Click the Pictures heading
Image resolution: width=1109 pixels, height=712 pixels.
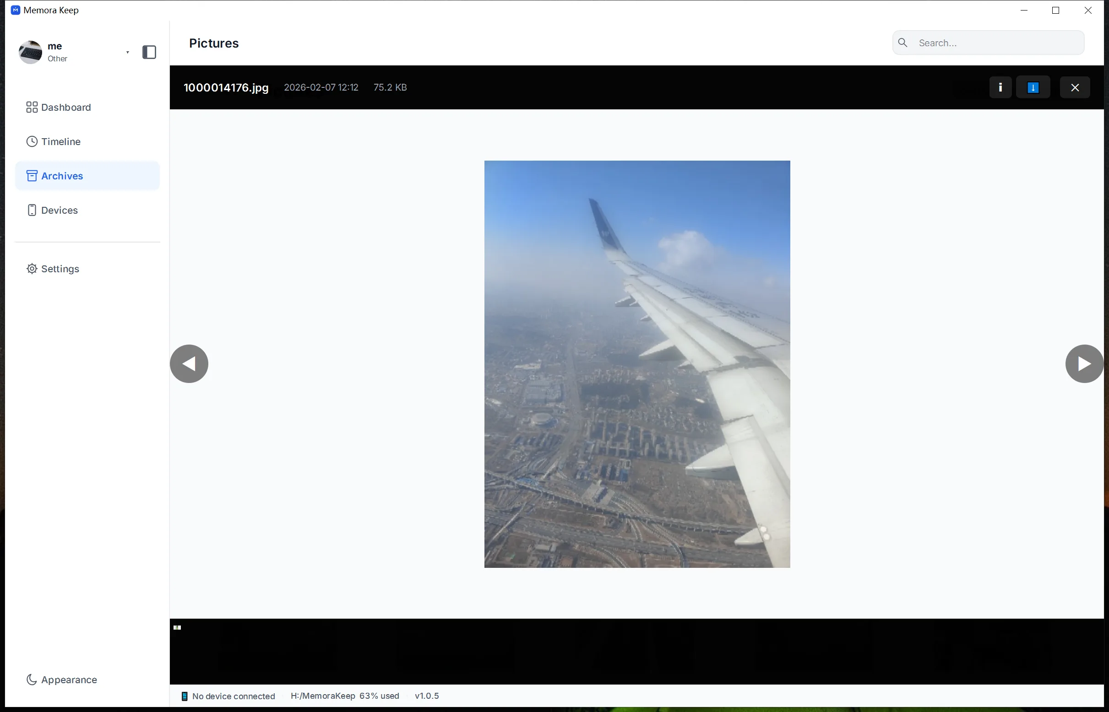tap(214, 43)
